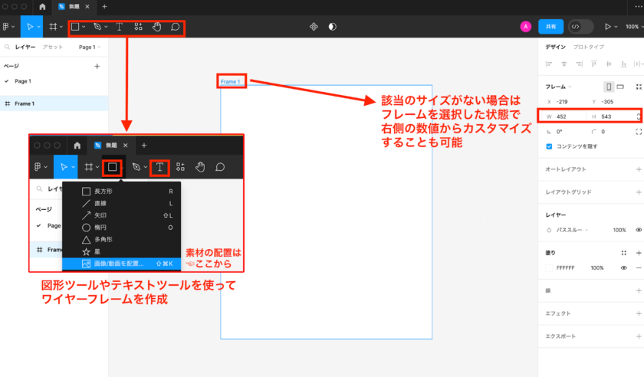Select the Comment tool in top toolbar
Screen dimensions: 644x377
point(176,26)
